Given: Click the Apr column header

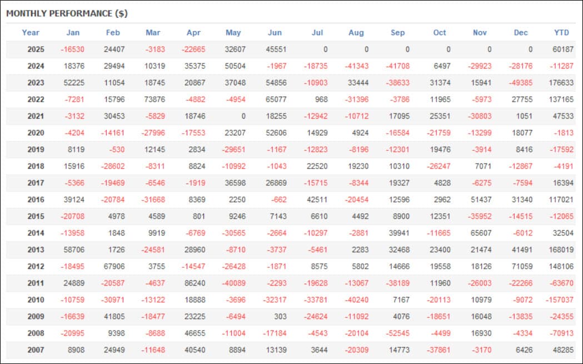Looking at the screenshot, I should 193,32.
